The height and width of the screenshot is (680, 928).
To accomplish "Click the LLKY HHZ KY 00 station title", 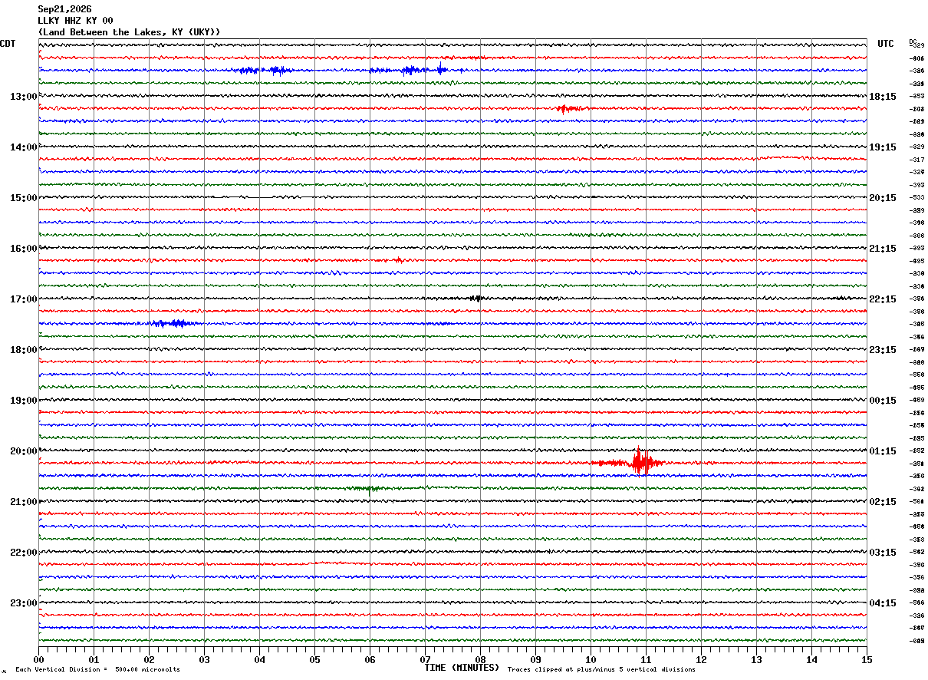I will [x=75, y=21].
